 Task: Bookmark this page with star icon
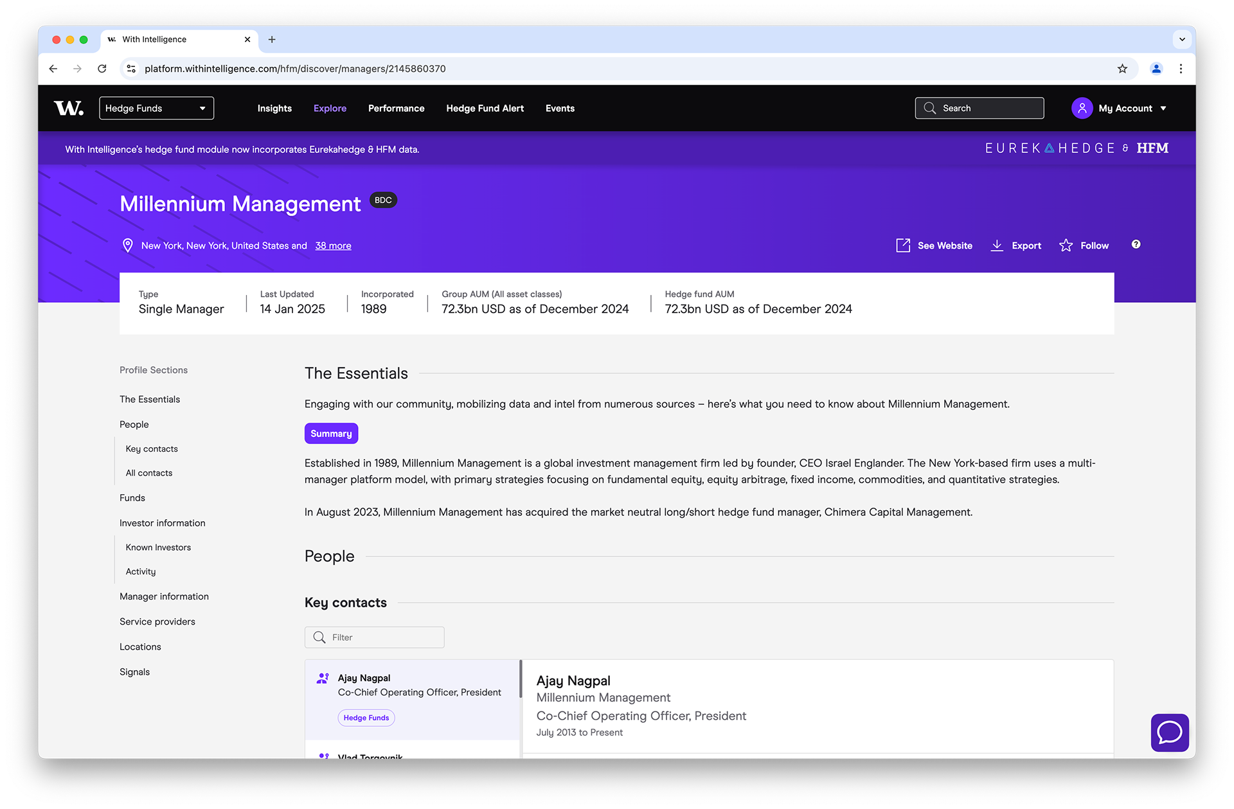1122,69
